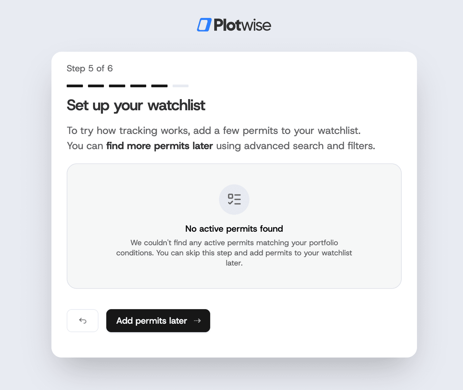The image size is (463, 390).
Task: Click the Set up your watchlist heading
Action: click(x=136, y=106)
